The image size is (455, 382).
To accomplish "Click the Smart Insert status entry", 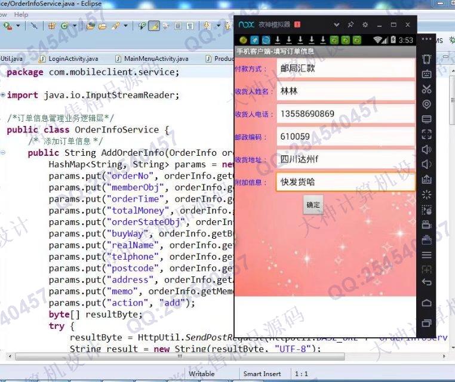I will point(262,374).
